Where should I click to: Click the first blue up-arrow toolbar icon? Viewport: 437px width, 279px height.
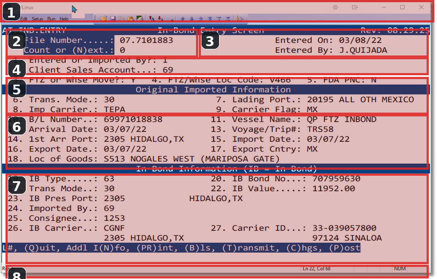point(182,19)
